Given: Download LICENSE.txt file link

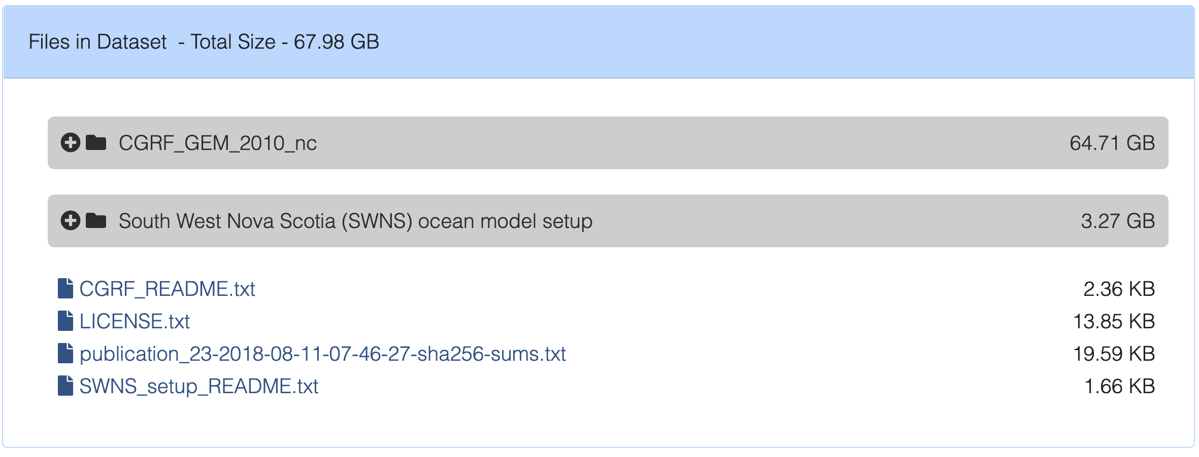Looking at the screenshot, I should [x=135, y=321].
